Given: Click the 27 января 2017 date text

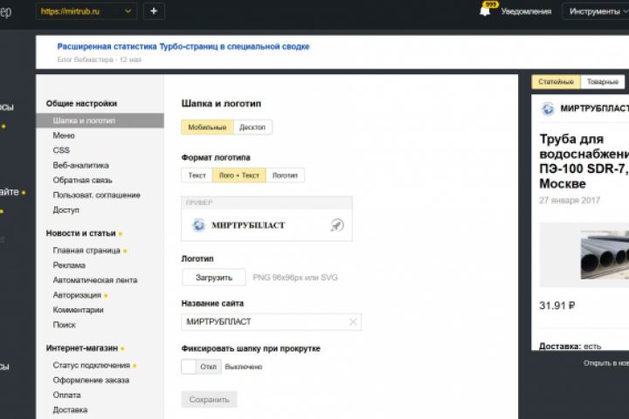Looking at the screenshot, I should [570, 200].
